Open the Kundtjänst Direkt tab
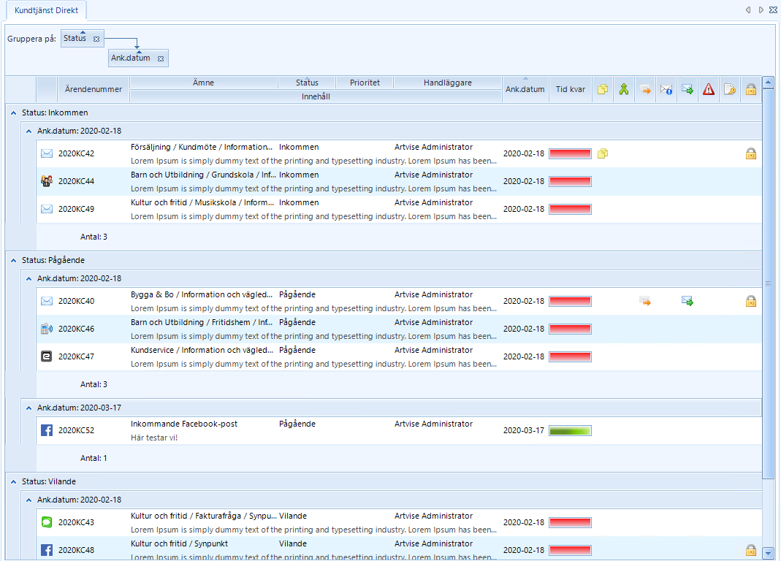The height and width of the screenshot is (561, 781). tap(46, 10)
